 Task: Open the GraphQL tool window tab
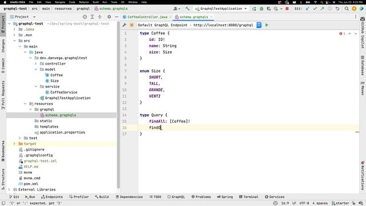pos(176,197)
